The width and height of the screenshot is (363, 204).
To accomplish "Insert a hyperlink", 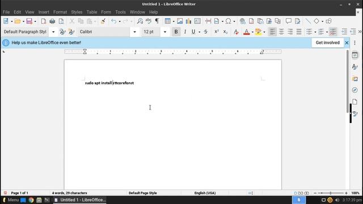I will coord(242,22).
